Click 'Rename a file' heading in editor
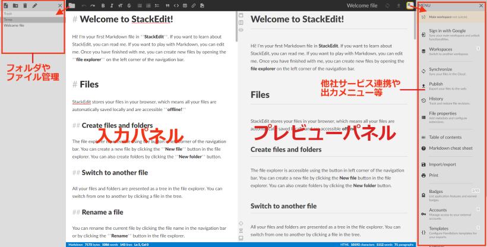Screen dimensions: 487x247 pos(98,212)
